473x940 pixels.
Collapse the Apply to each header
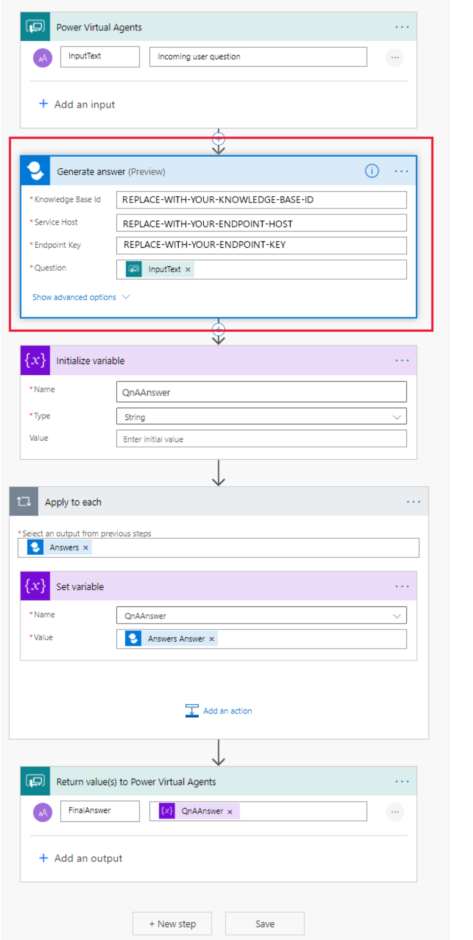coord(219,501)
